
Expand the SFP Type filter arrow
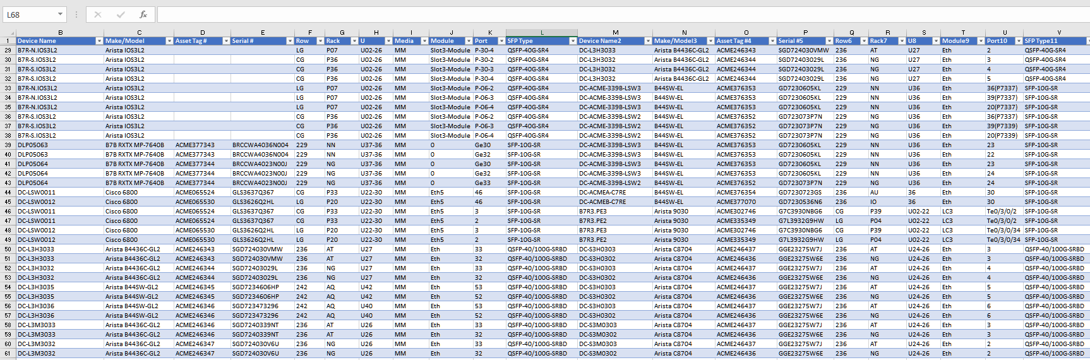click(573, 41)
